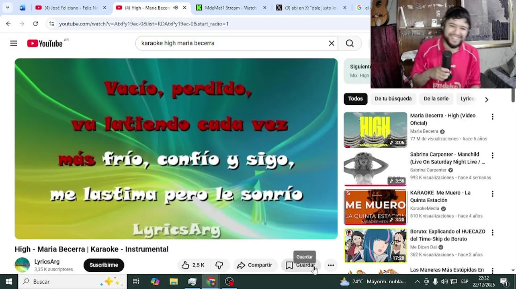
Task: Select the Todos filter chip
Action: (x=355, y=99)
